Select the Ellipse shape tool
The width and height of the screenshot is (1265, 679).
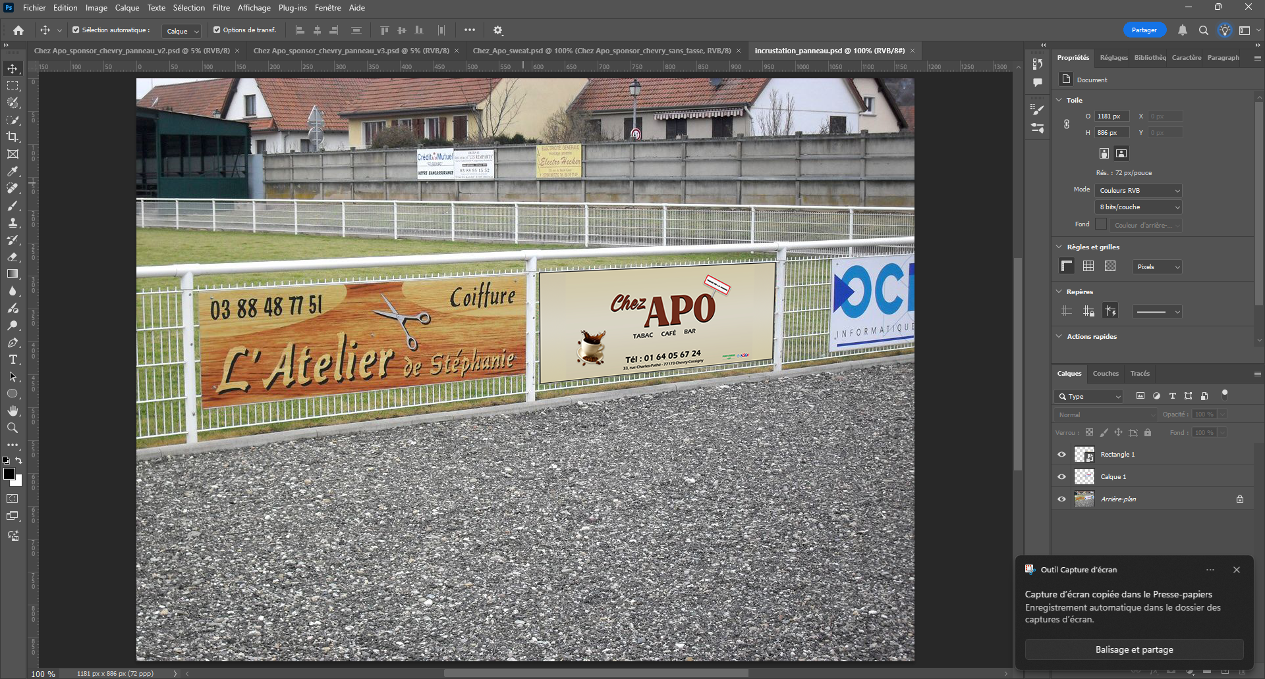tap(13, 393)
